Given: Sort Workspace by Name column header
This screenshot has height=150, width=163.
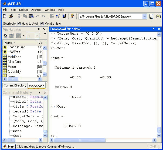Looking at the screenshot, I should [19, 43].
